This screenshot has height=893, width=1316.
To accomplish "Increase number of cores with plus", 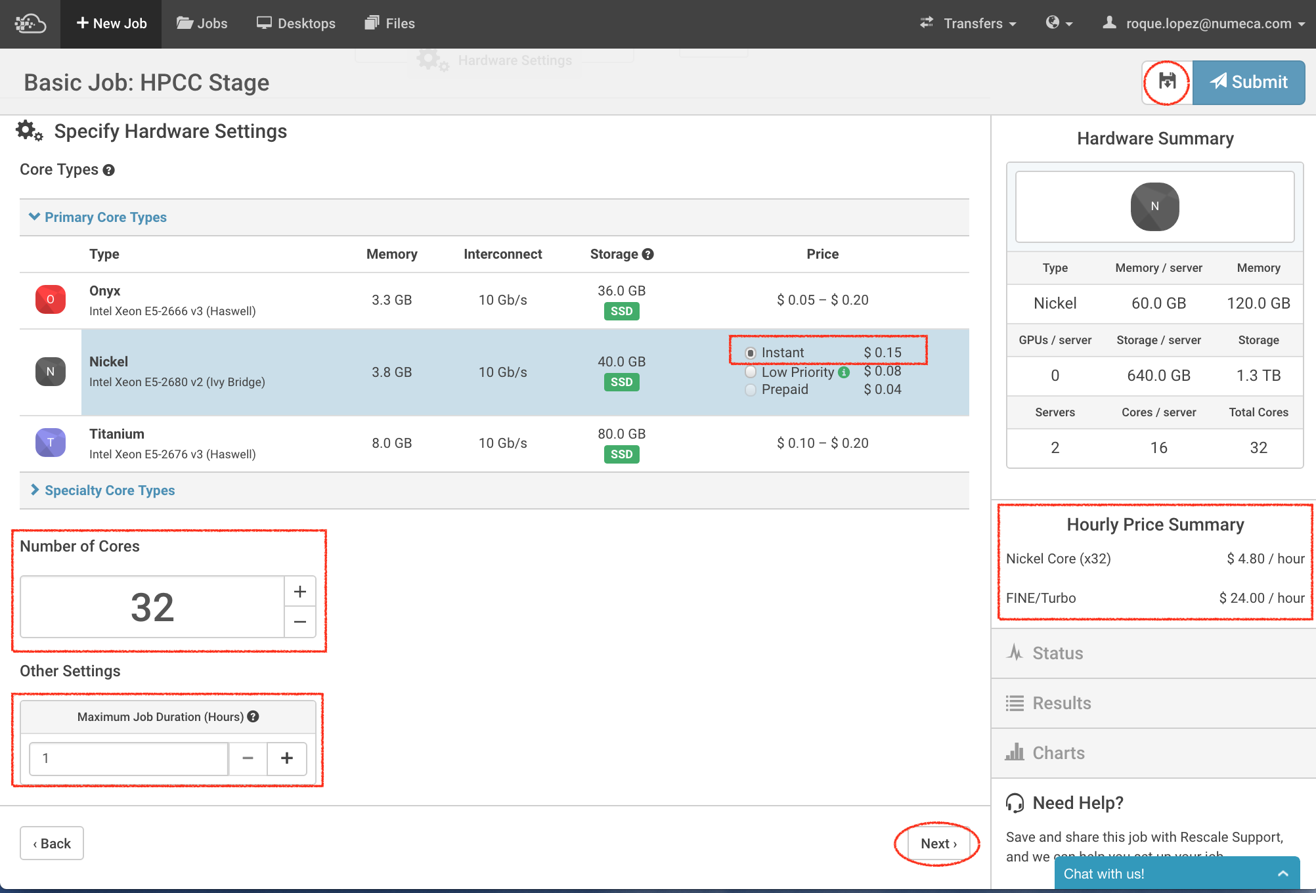I will pyautogui.click(x=300, y=592).
